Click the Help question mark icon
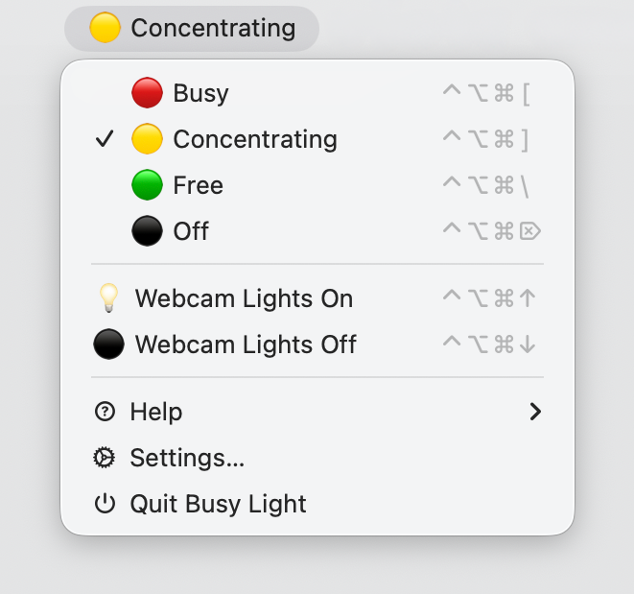 click(105, 412)
